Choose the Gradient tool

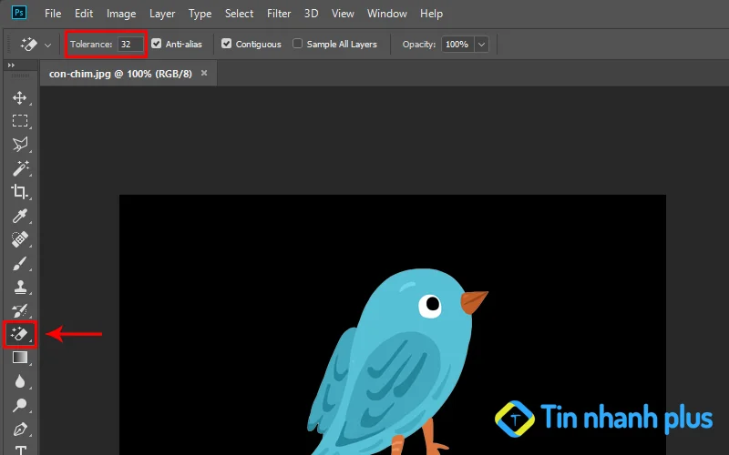point(20,359)
